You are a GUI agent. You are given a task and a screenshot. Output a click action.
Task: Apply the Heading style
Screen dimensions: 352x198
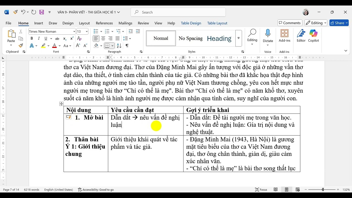tap(219, 38)
